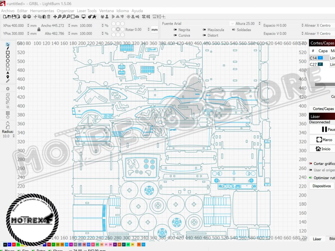
Task: Activate the Text creation tool
Action: coord(8,73)
